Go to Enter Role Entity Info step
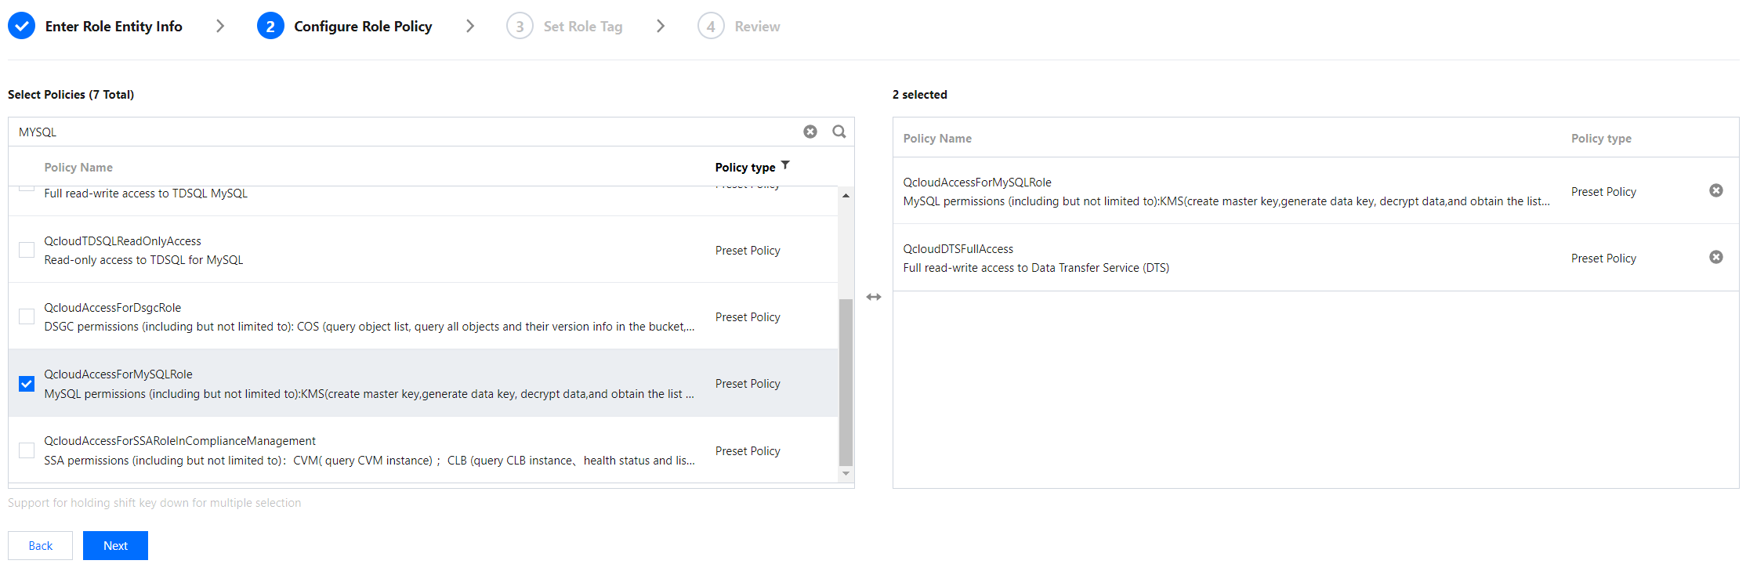 (x=114, y=26)
